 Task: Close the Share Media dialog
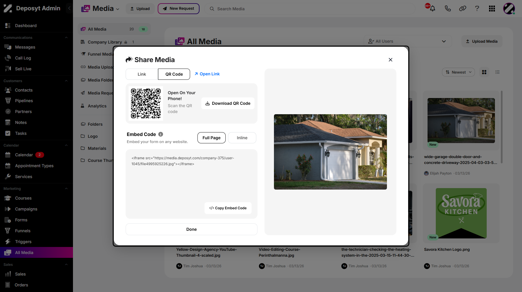[x=390, y=60]
